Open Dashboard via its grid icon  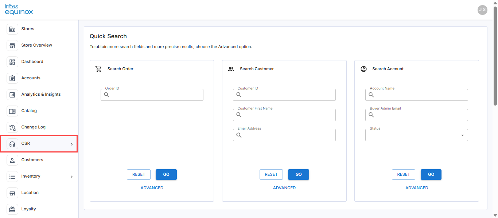pos(12,62)
